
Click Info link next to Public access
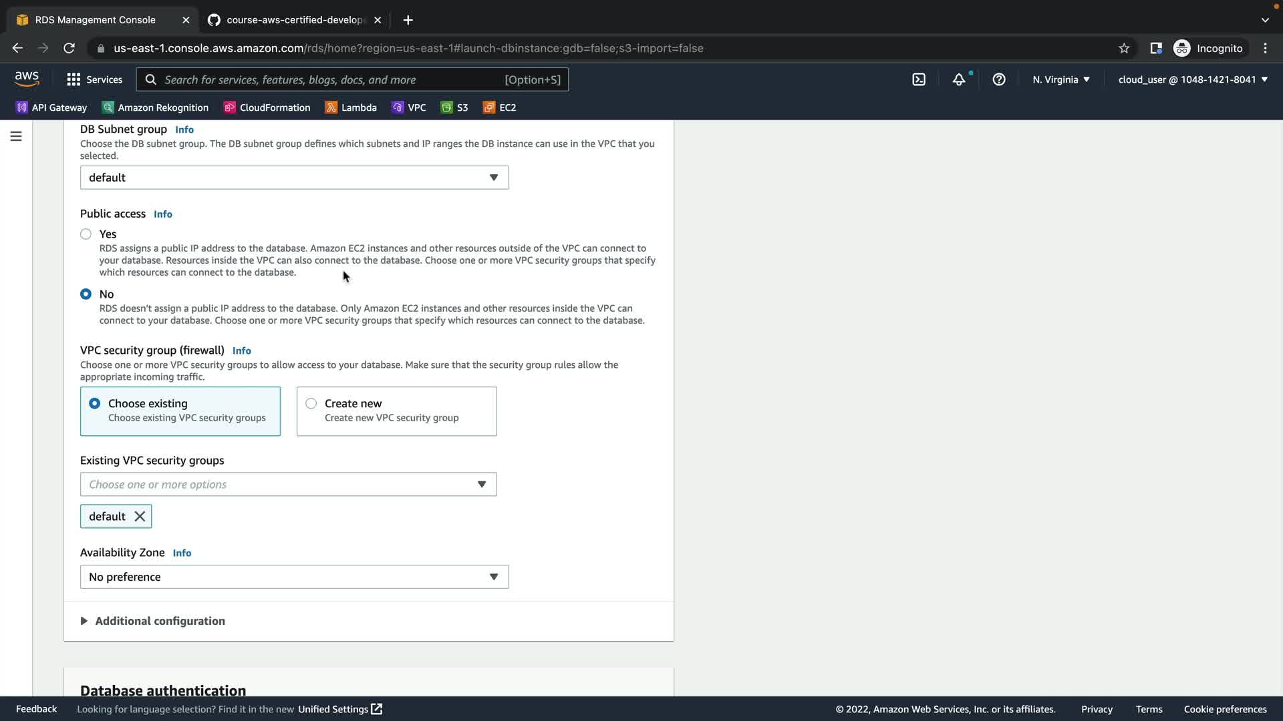pyautogui.click(x=163, y=214)
